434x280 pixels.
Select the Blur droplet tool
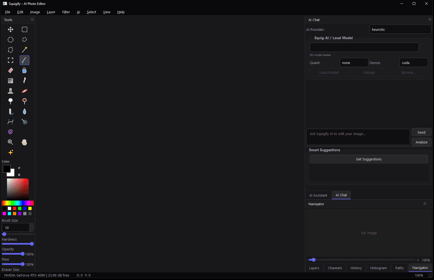coord(25,112)
